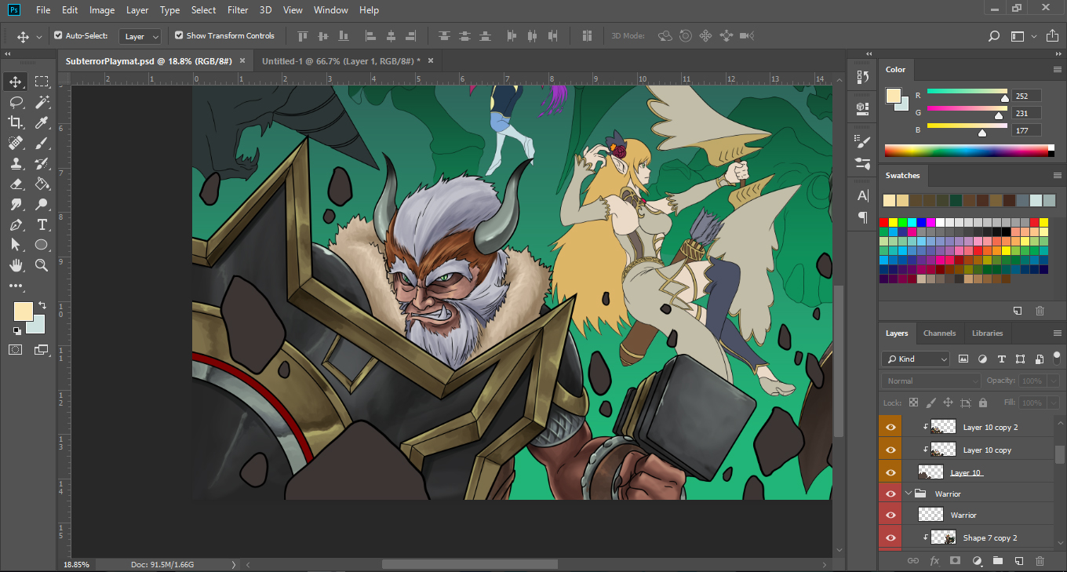Open the Kind filter dropdown
Screen dimensions: 1067x572
coord(915,359)
